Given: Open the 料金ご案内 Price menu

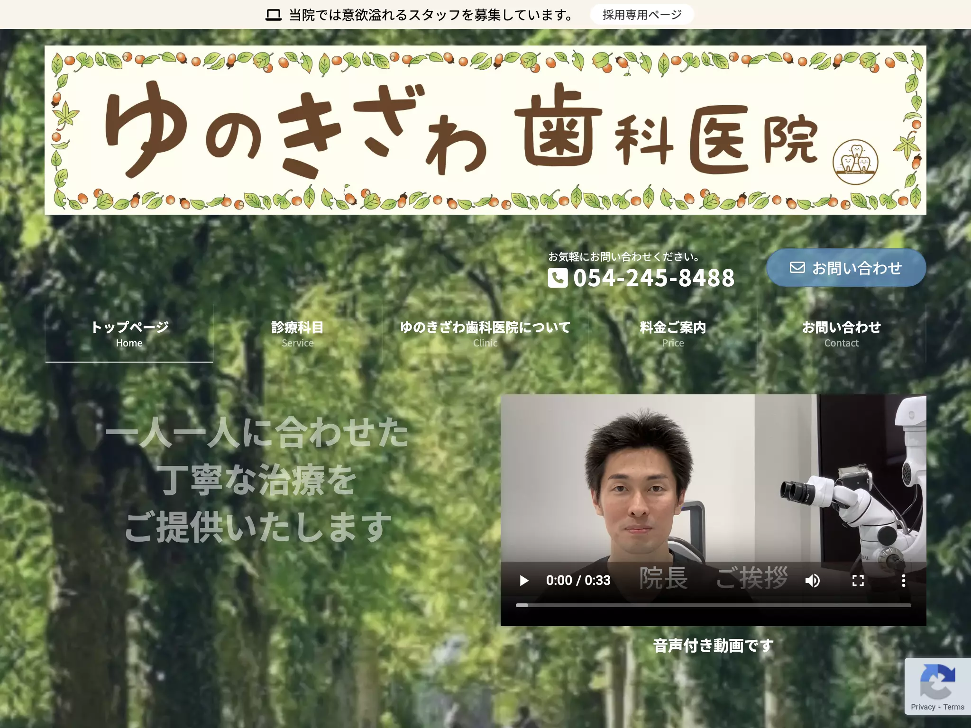Looking at the screenshot, I should pos(673,334).
